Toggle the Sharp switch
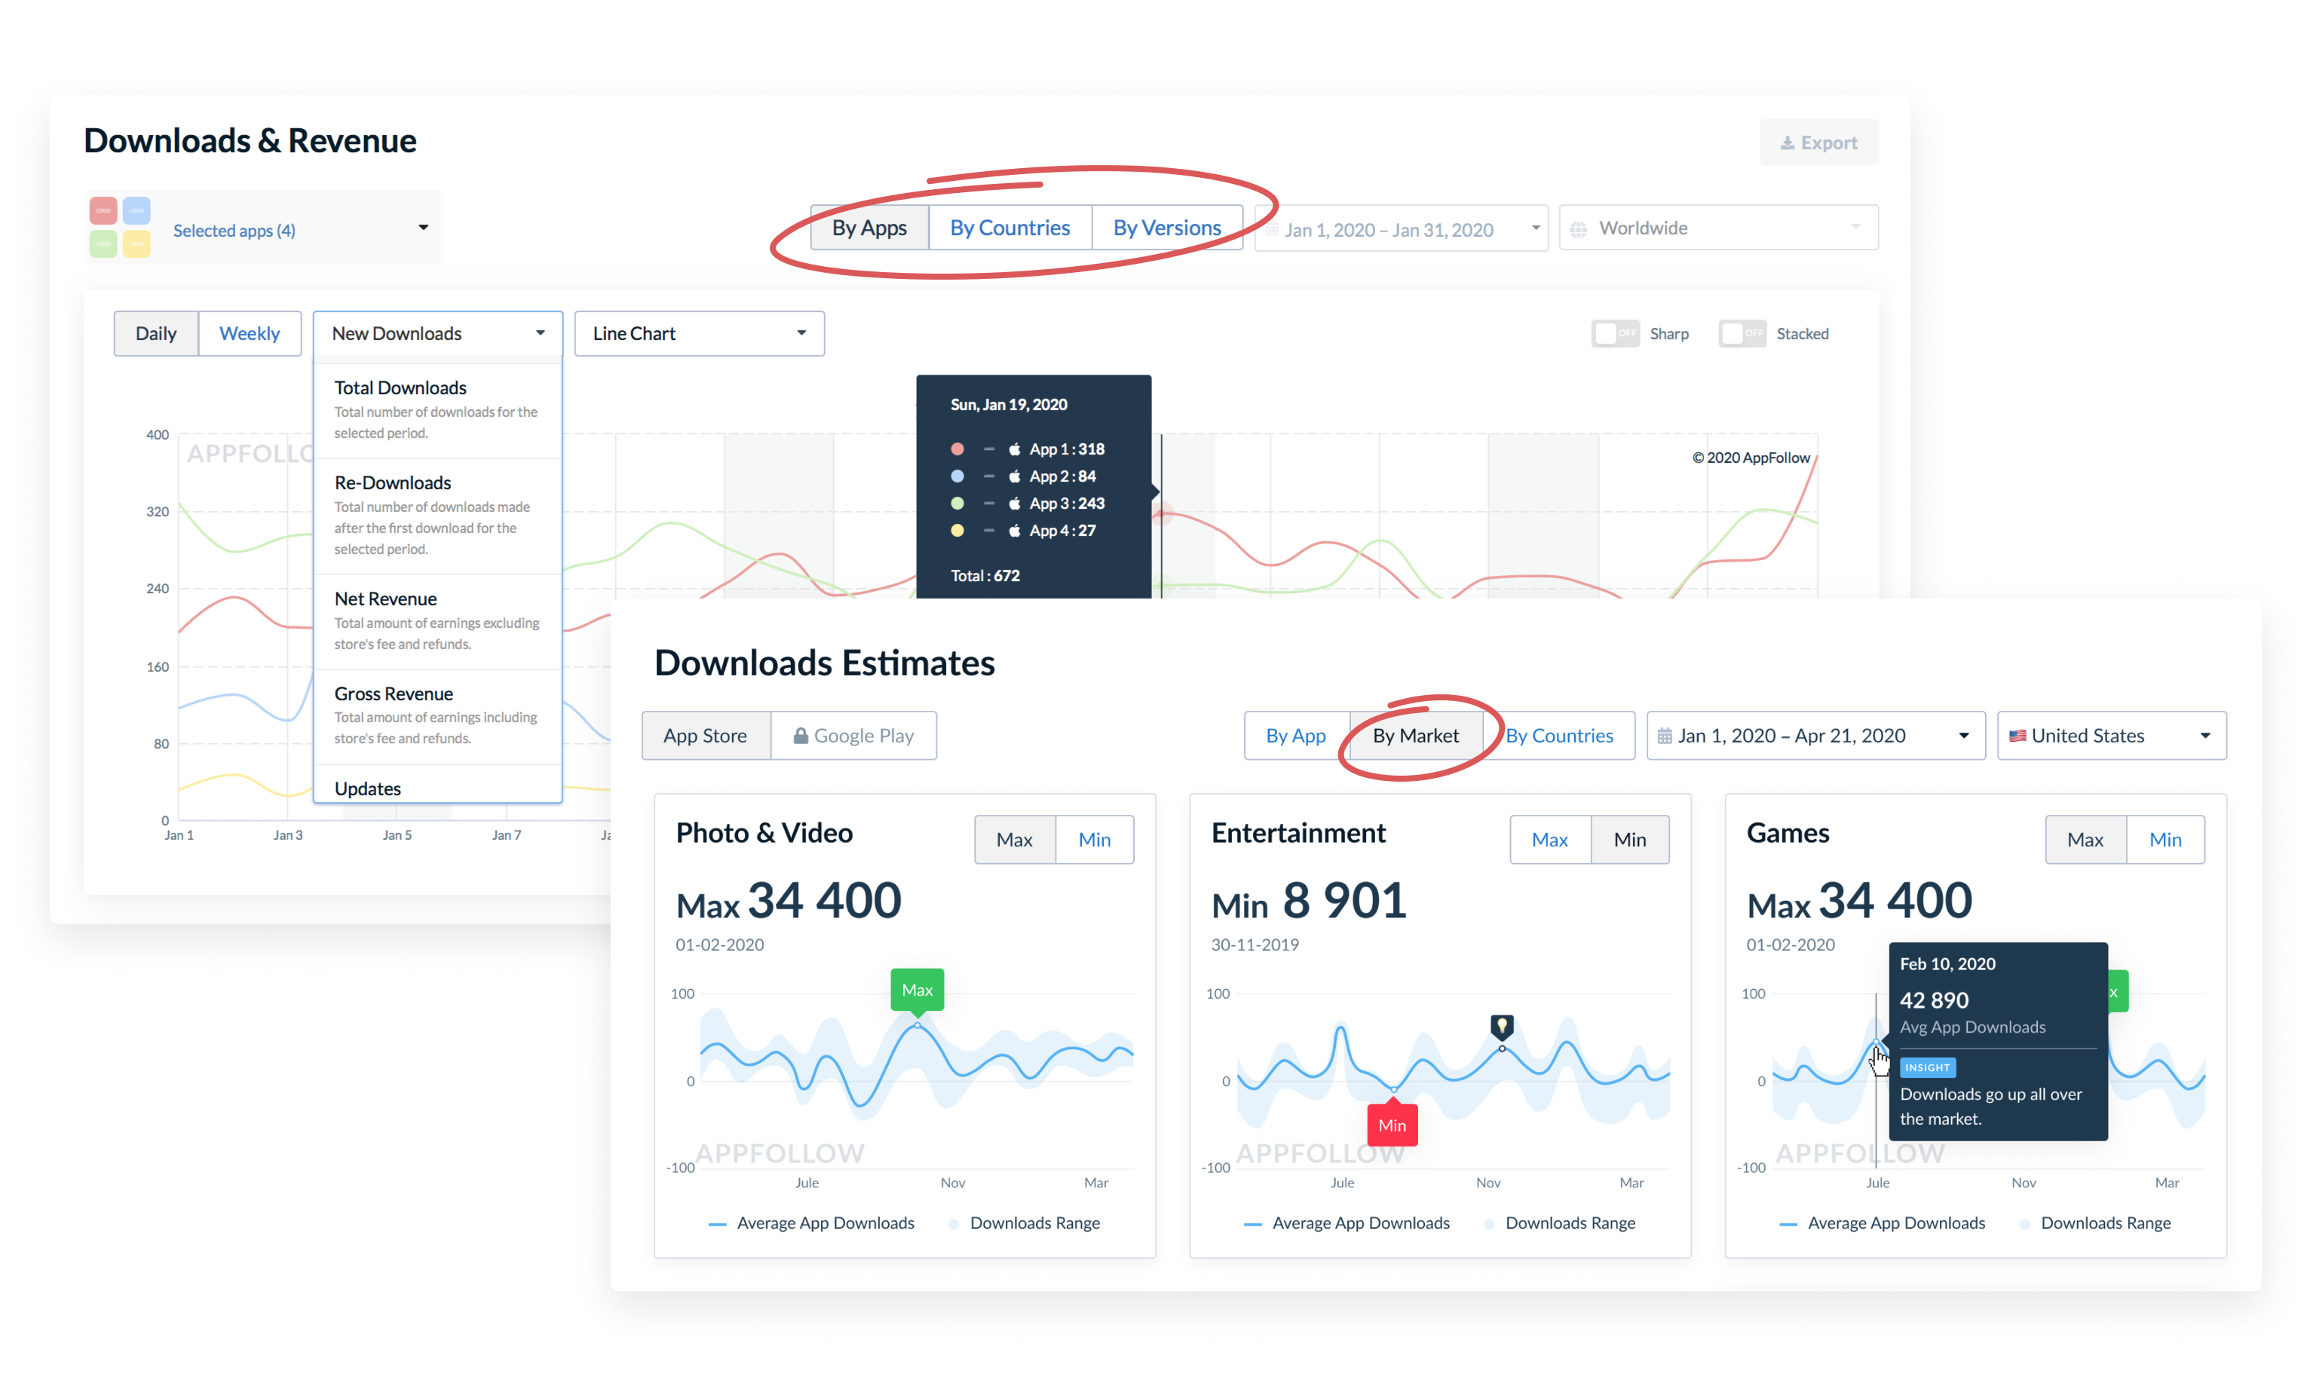Image resolution: width=2307 pixels, height=1396 pixels. tap(1614, 333)
